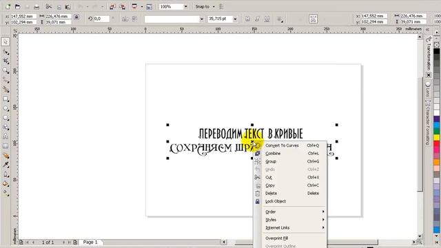Select the Crop tool

(6, 61)
